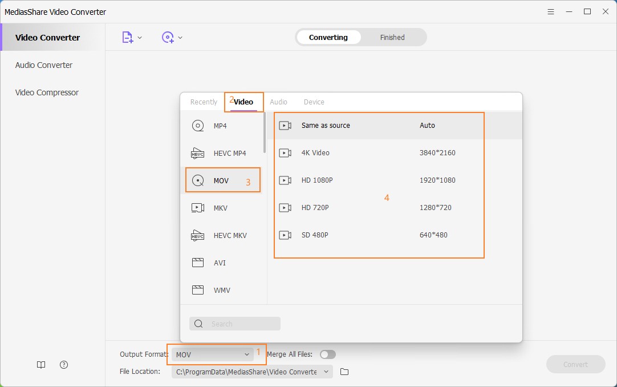617x387 pixels.
Task: Click the HEVC MP4 format icon
Action: click(x=197, y=153)
